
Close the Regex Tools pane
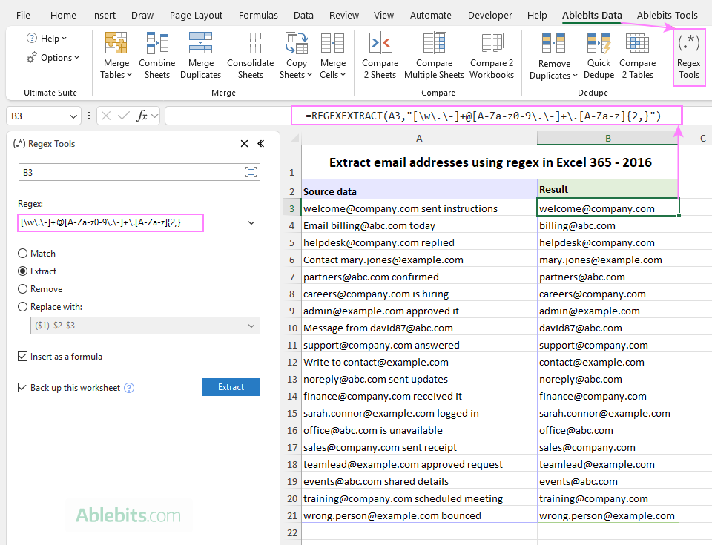(x=244, y=144)
